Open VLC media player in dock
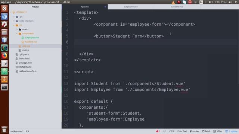Image resolution: width=239 pixels, height=134 pixels. tap(4, 79)
